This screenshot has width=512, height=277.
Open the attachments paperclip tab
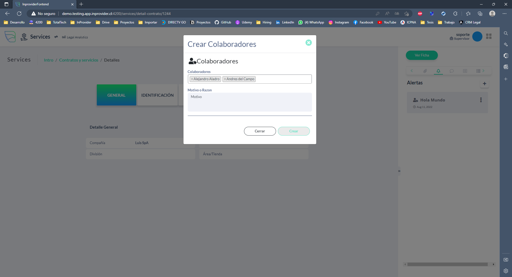tap(425, 71)
